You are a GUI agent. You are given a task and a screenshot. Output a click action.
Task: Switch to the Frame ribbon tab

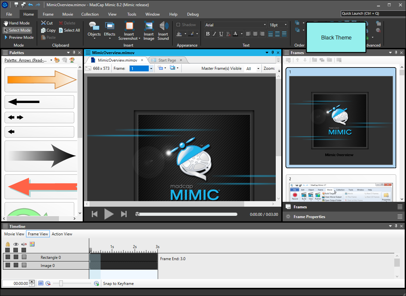point(48,14)
